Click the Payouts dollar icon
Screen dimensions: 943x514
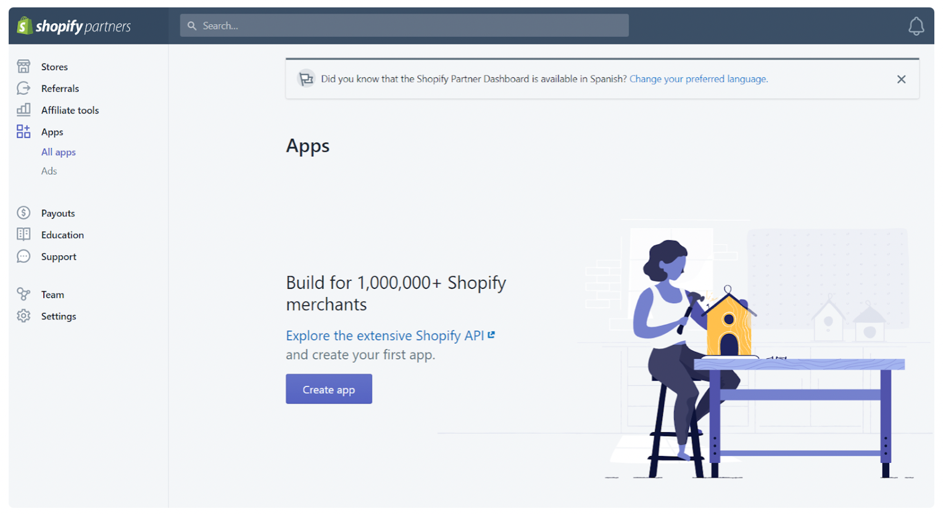click(x=23, y=213)
